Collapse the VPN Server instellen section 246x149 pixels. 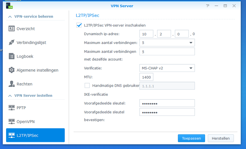pos(10,96)
